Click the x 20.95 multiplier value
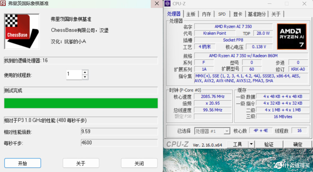The image size is (313, 172). pos(213,103)
